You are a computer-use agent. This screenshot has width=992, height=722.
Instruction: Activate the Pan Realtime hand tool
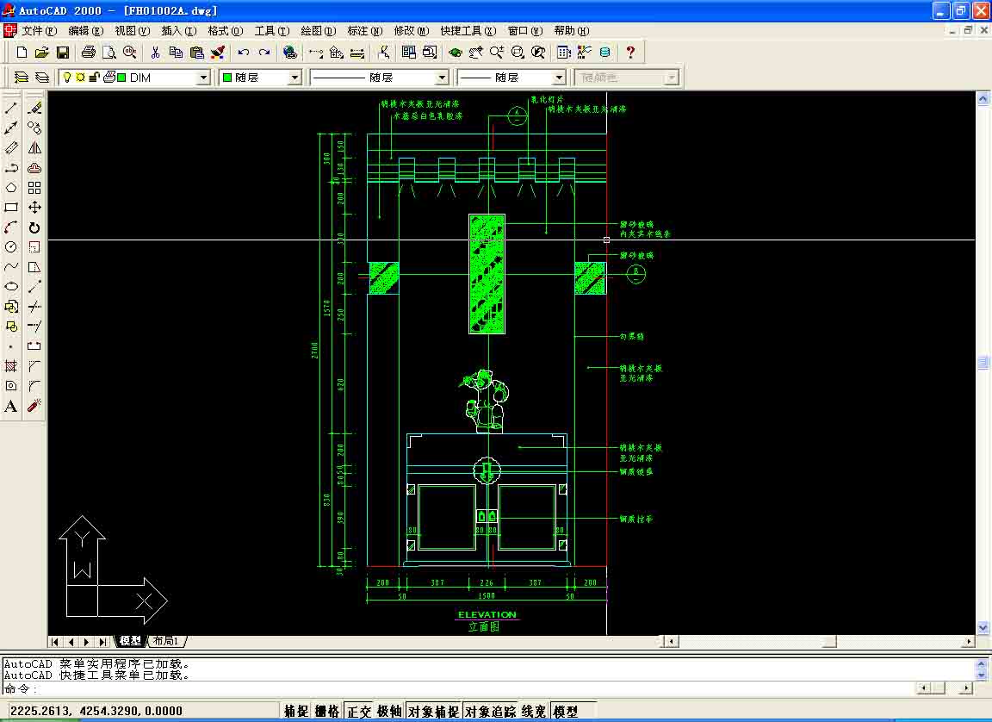(x=475, y=53)
